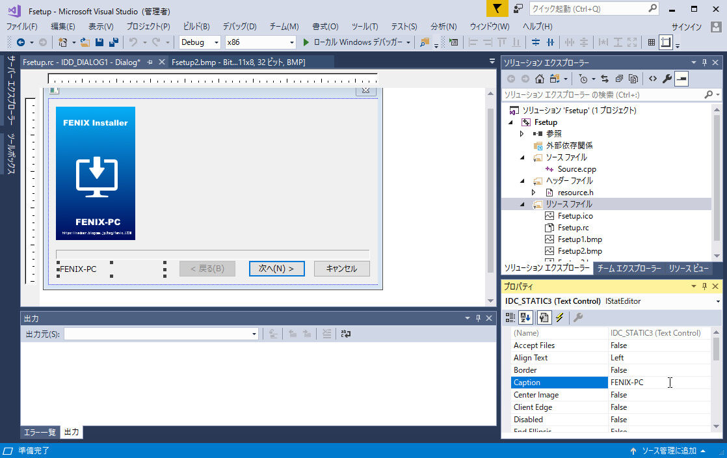Toggle the dialog editor grid icon
The width and height of the screenshot is (727, 458).
(x=652, y=42)
